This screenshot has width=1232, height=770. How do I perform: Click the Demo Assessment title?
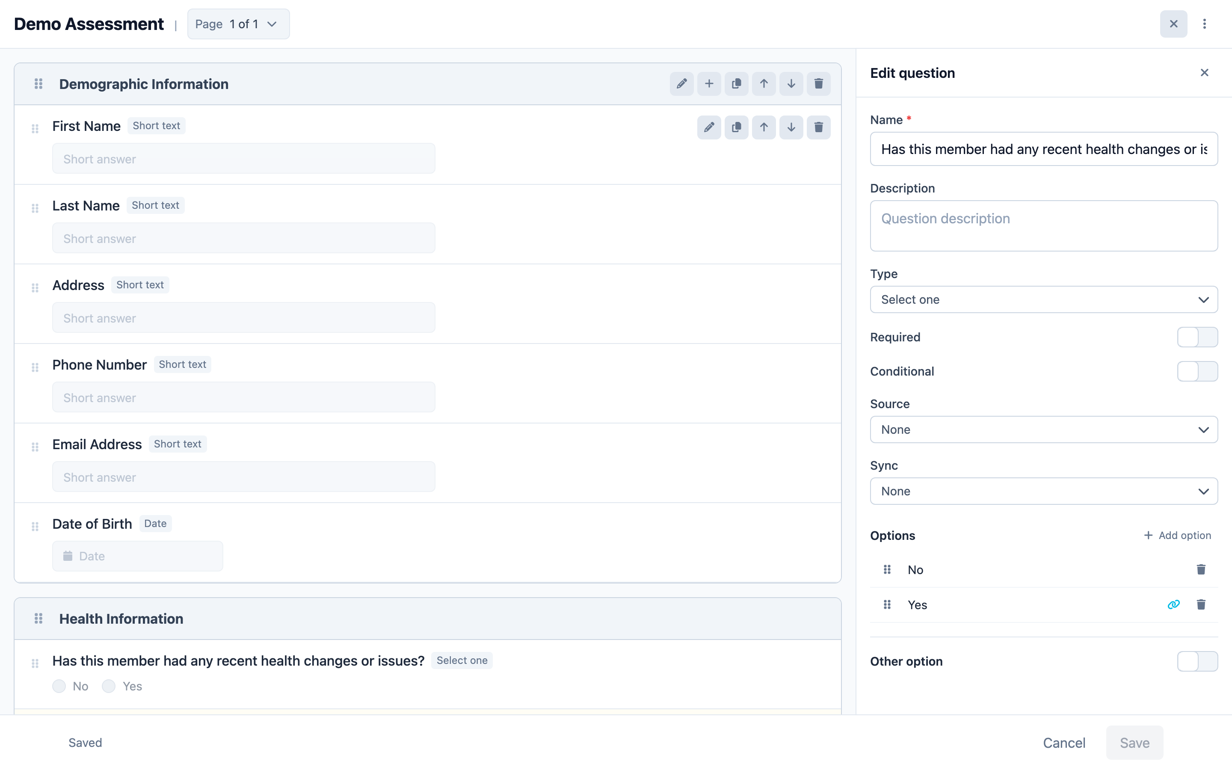[89, 24]
